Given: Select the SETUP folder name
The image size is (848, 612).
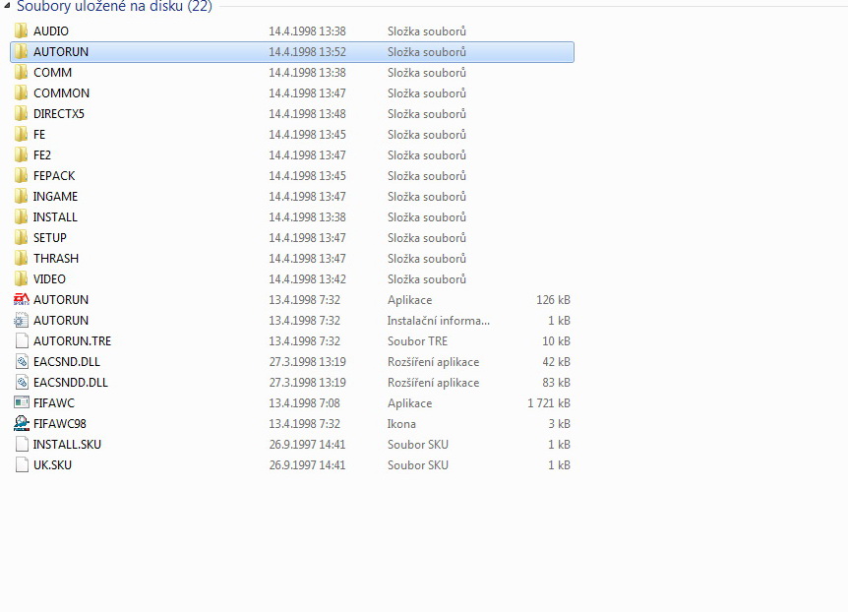Looking at the screenshot, I should click(50, 238).
